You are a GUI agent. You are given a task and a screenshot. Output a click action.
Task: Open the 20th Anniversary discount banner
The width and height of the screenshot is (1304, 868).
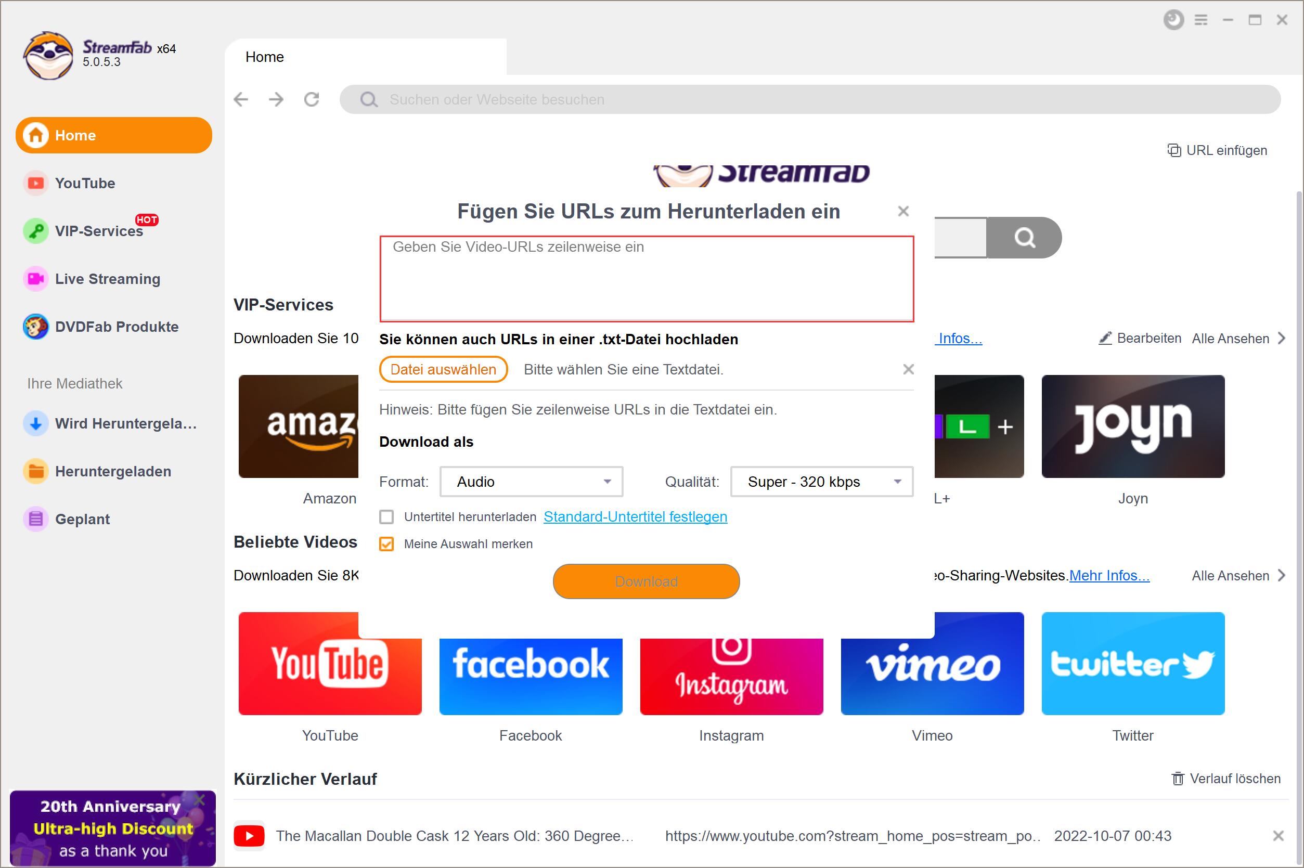point(113,828)
